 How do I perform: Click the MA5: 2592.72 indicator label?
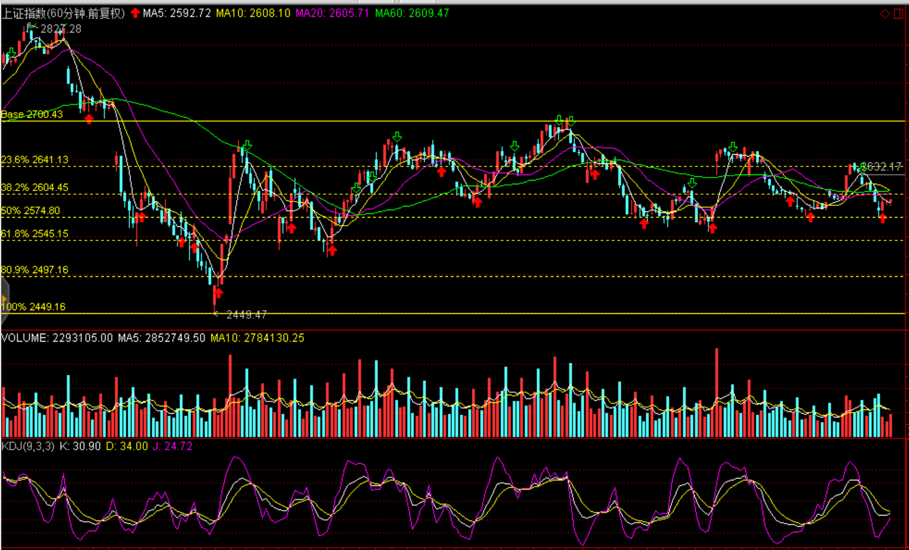click(x=177, y=13)
